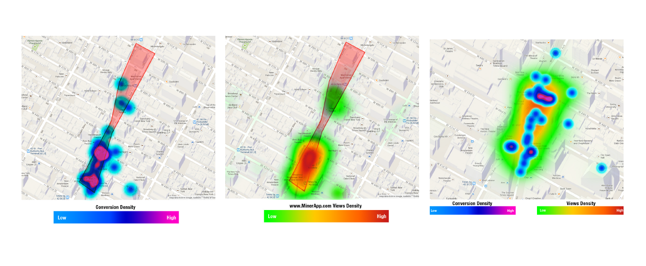Click "Low" on the first map's Conversion Density legend

(62, 218)
